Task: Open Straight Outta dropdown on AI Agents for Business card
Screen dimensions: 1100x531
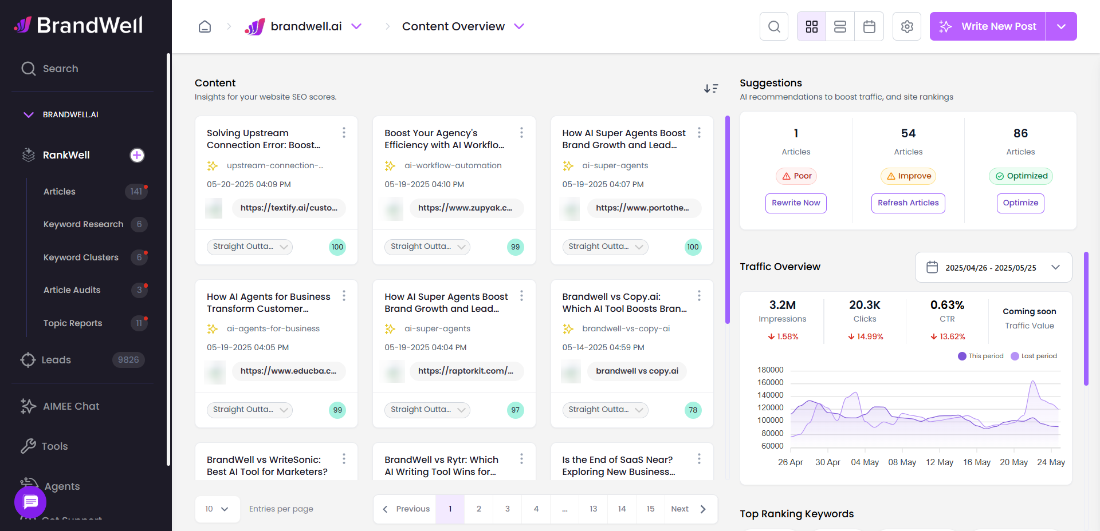Action: click(x=250, y=410)
